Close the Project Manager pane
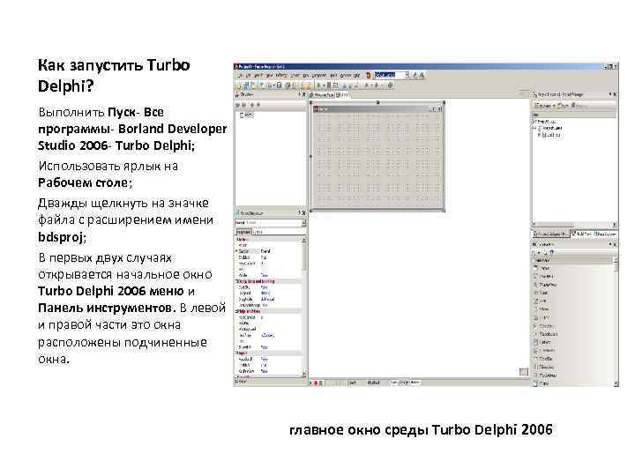The width and height of the screenshot is (635, 476). pyautogui.click(x=616, y=94)
